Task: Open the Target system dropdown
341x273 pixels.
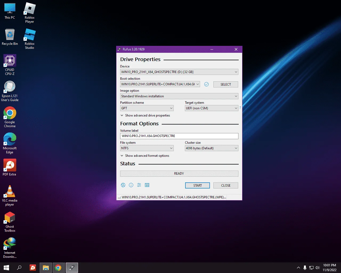Action: [x=212, y=108]
